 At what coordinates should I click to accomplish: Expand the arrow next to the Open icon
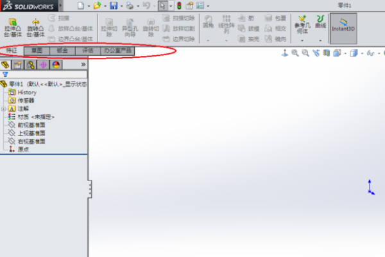(105, 6)
